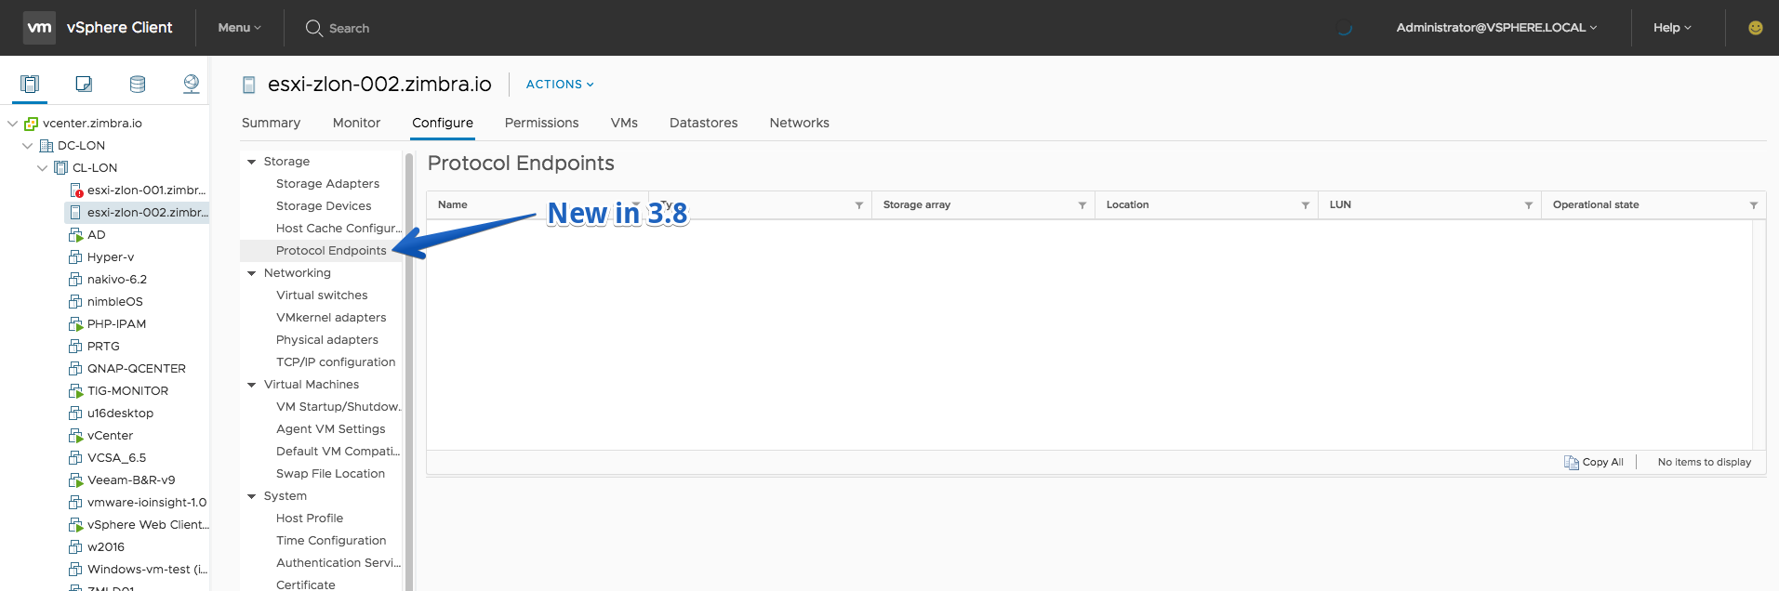The image size is (1779, 591).
Task: Open VM Startup/Shutdown settings
Action: tap(339, 407)
